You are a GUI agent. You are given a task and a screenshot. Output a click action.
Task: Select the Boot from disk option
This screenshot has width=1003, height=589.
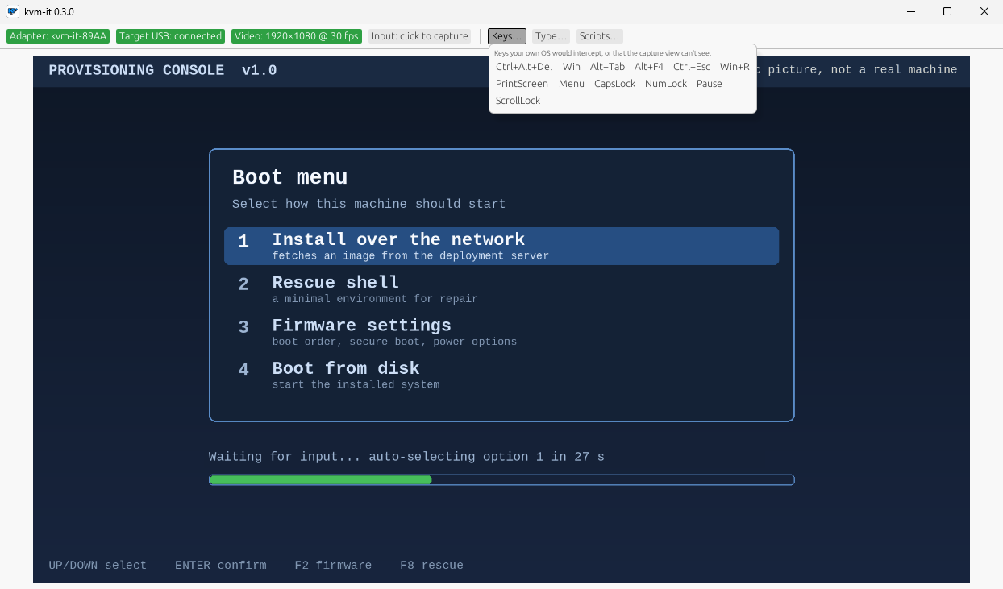(501, 374)
